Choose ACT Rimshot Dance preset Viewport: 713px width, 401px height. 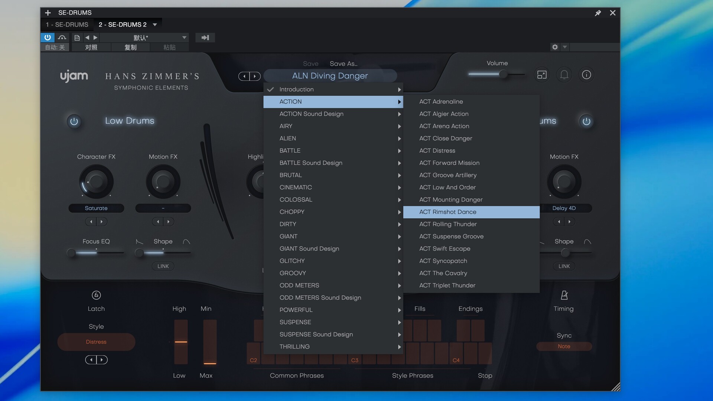pos(471,212)
